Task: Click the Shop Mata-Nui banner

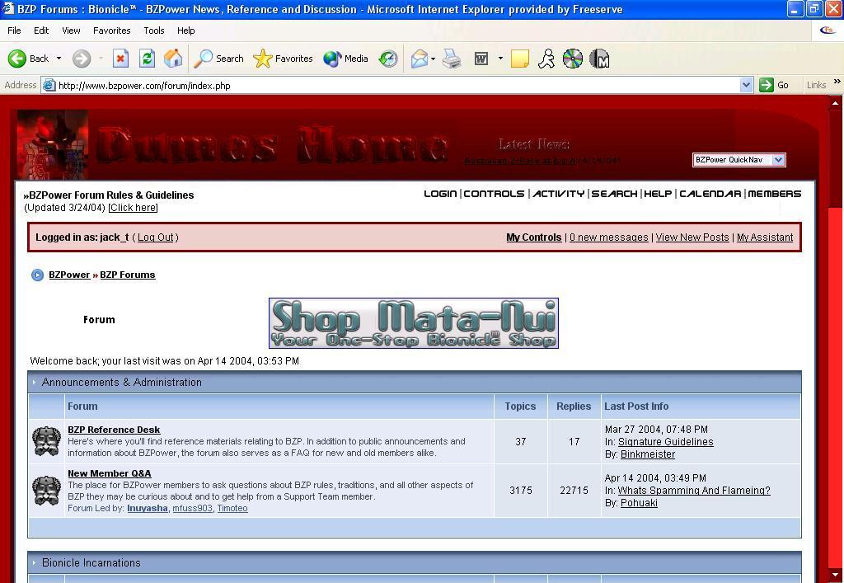Action: [x=414, y=323]
